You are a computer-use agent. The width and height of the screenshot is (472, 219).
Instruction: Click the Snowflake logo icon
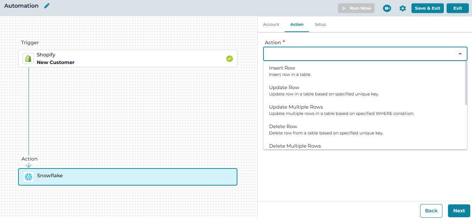29,177
